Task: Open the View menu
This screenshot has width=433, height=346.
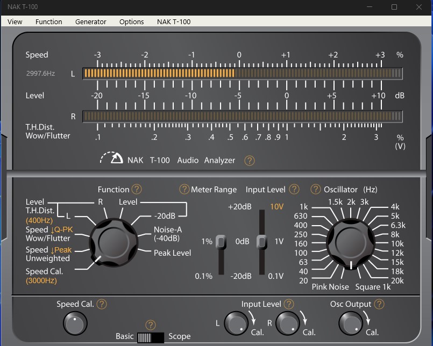Action: pos(15,21)
